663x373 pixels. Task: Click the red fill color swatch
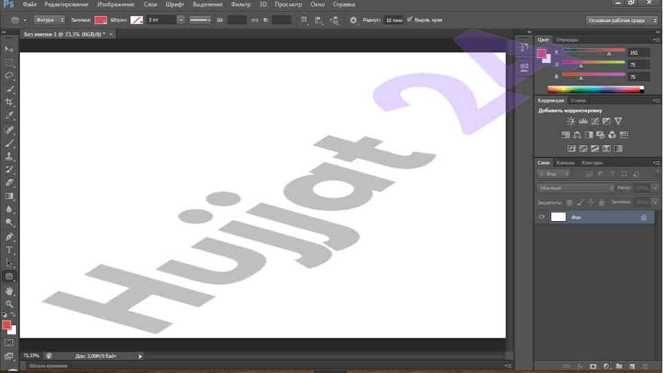101,20
